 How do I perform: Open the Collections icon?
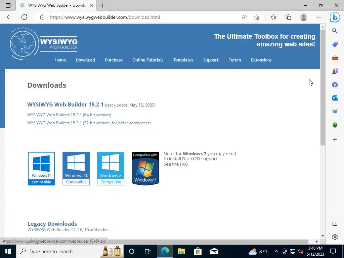click(288, 17)
